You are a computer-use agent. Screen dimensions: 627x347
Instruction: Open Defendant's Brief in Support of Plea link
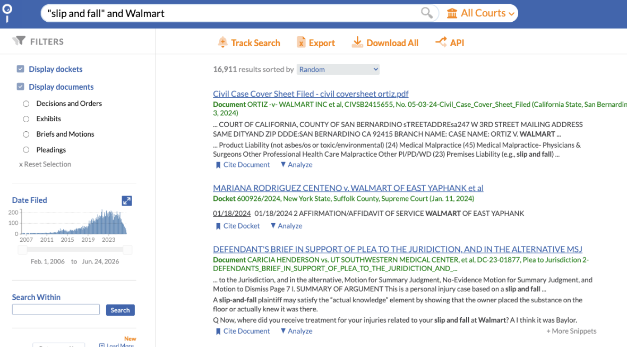coord(398,249)
